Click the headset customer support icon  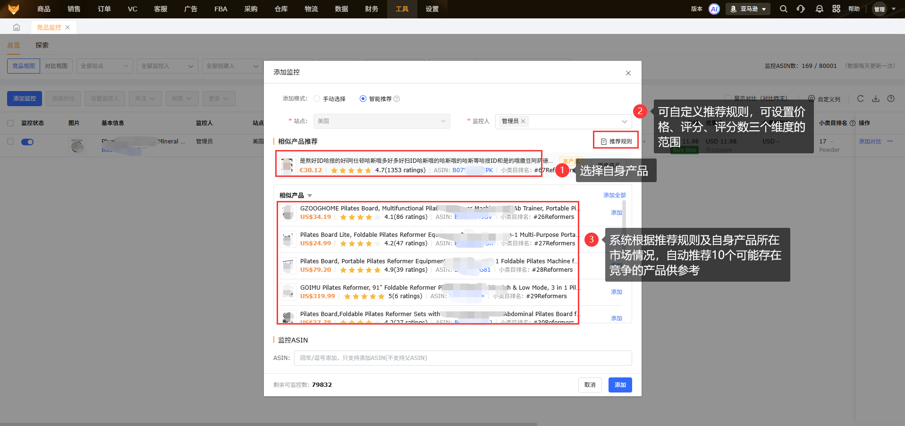pos(801,9)
